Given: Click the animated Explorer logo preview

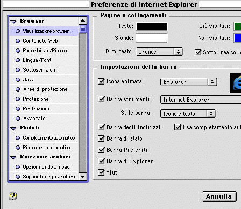Looking at the screenshot, I should pyautogui.click(x=236, y=83).
